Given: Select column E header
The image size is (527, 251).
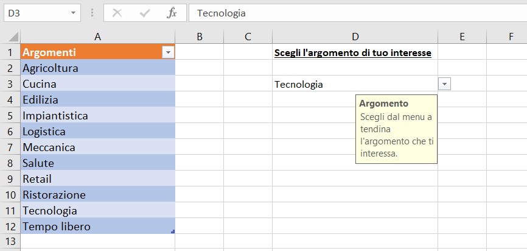Looking at the screenshot, I should coord(462,37).
